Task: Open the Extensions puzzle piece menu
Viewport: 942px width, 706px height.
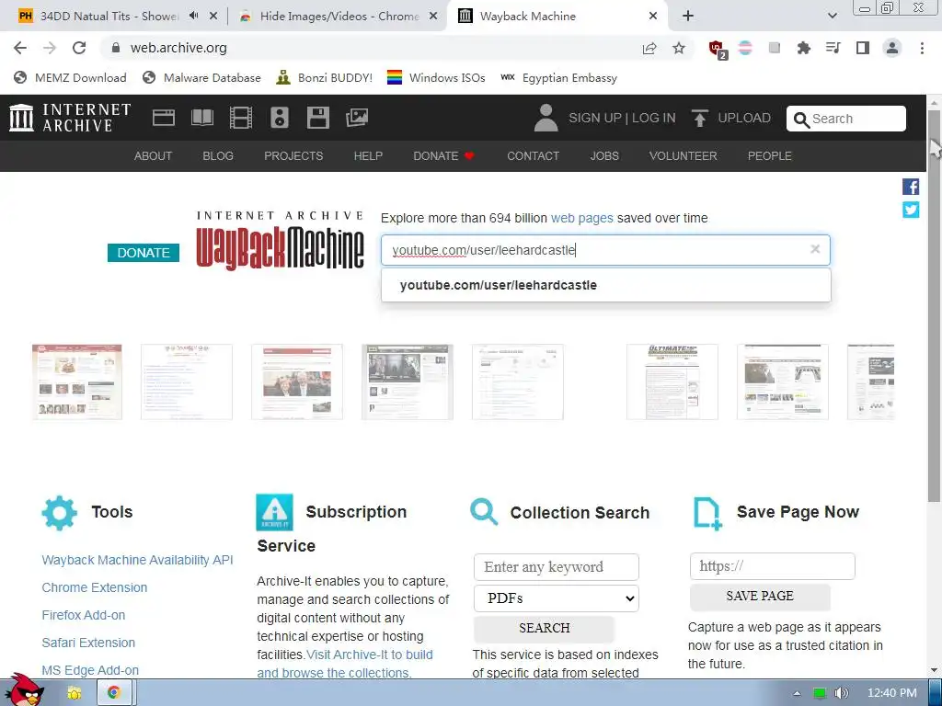Action: (803, 48)
